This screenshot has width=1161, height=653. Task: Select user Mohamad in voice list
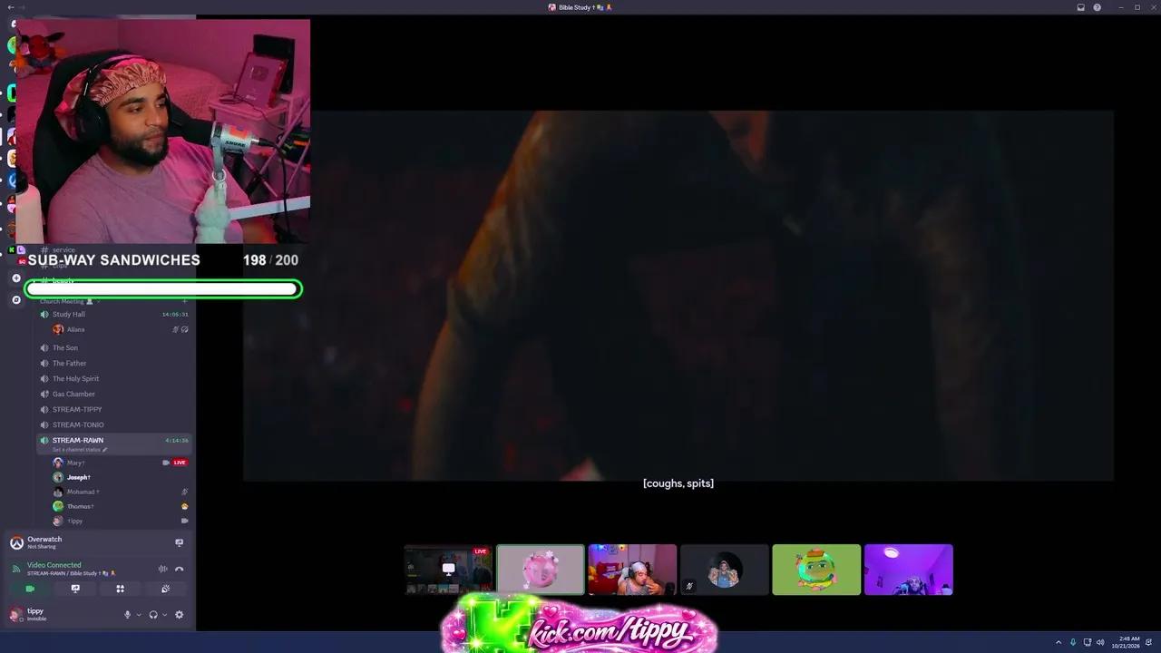(120, 492)
